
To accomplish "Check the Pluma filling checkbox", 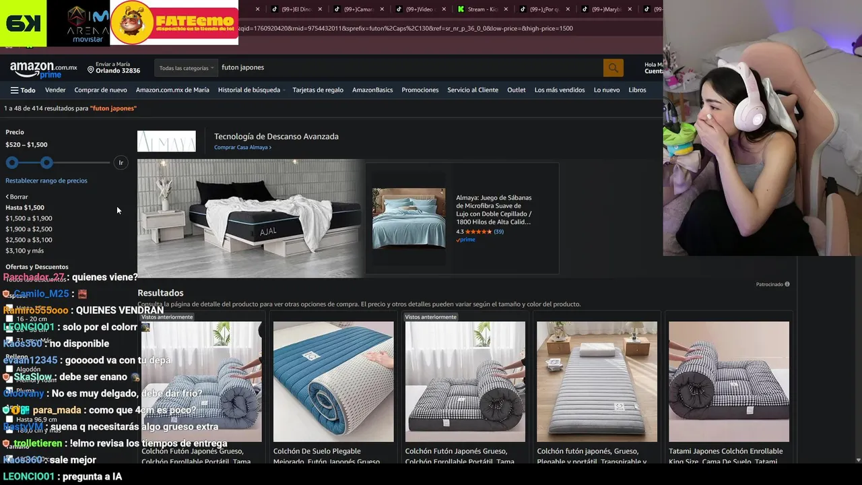I will click(x=9, y=391).
